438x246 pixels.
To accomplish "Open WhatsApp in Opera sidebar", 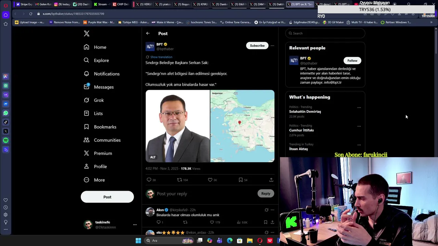I will click(x=5, y=113).
